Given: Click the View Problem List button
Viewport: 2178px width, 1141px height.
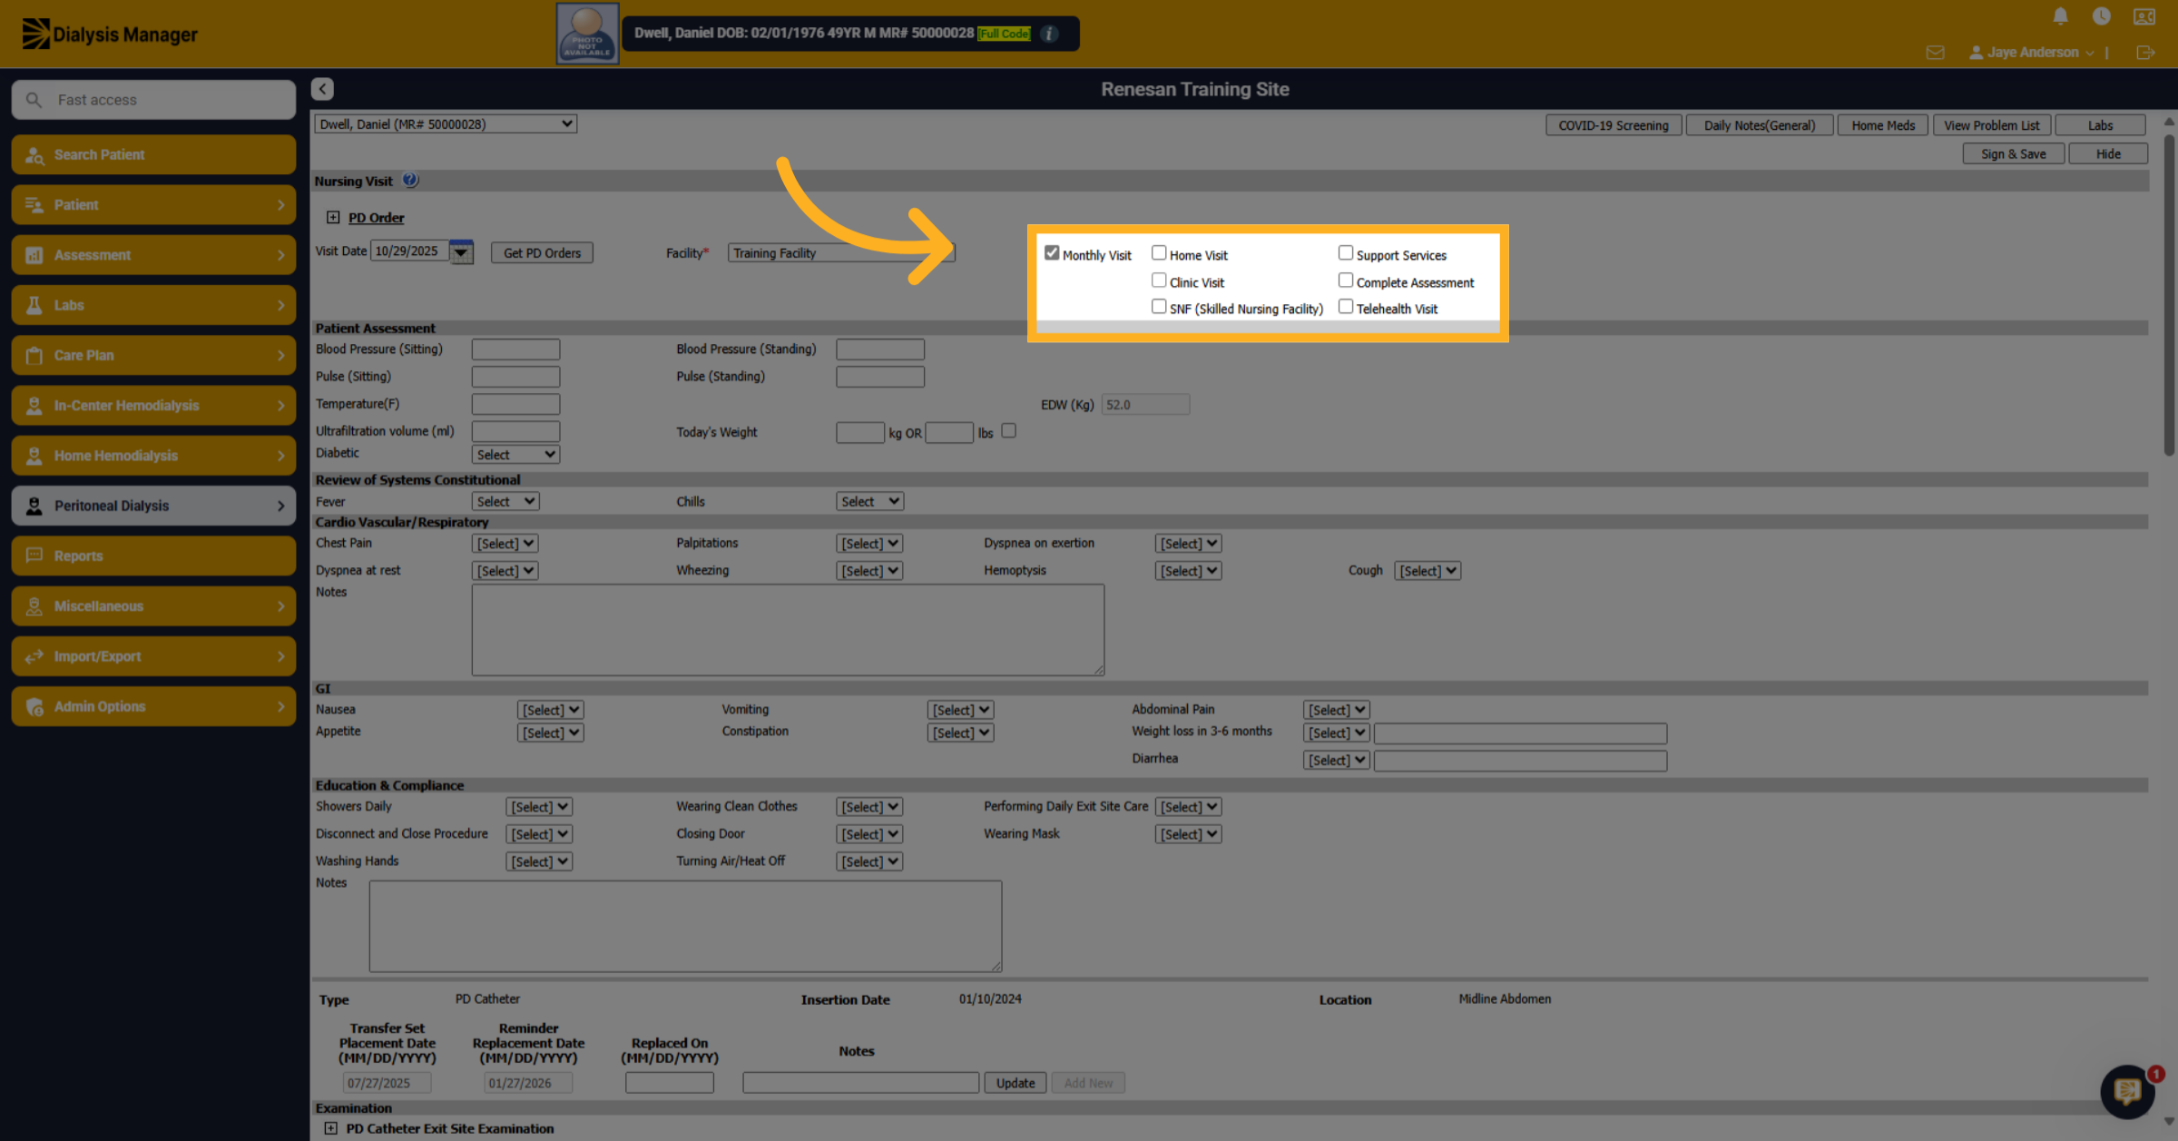Looking at the screenshot, I should point(1991,125).
